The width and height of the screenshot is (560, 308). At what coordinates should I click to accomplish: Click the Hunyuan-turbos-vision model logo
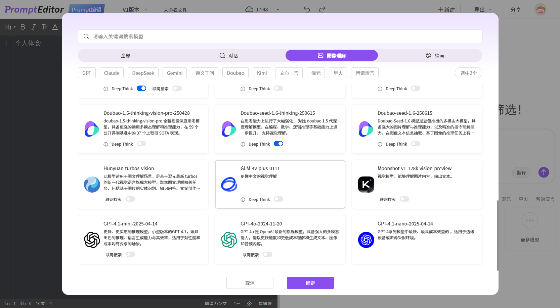pos(92,185)
